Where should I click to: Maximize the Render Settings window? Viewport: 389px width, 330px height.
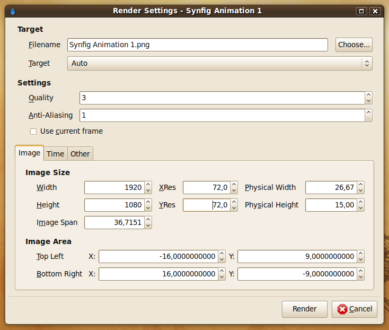[361, 11]
